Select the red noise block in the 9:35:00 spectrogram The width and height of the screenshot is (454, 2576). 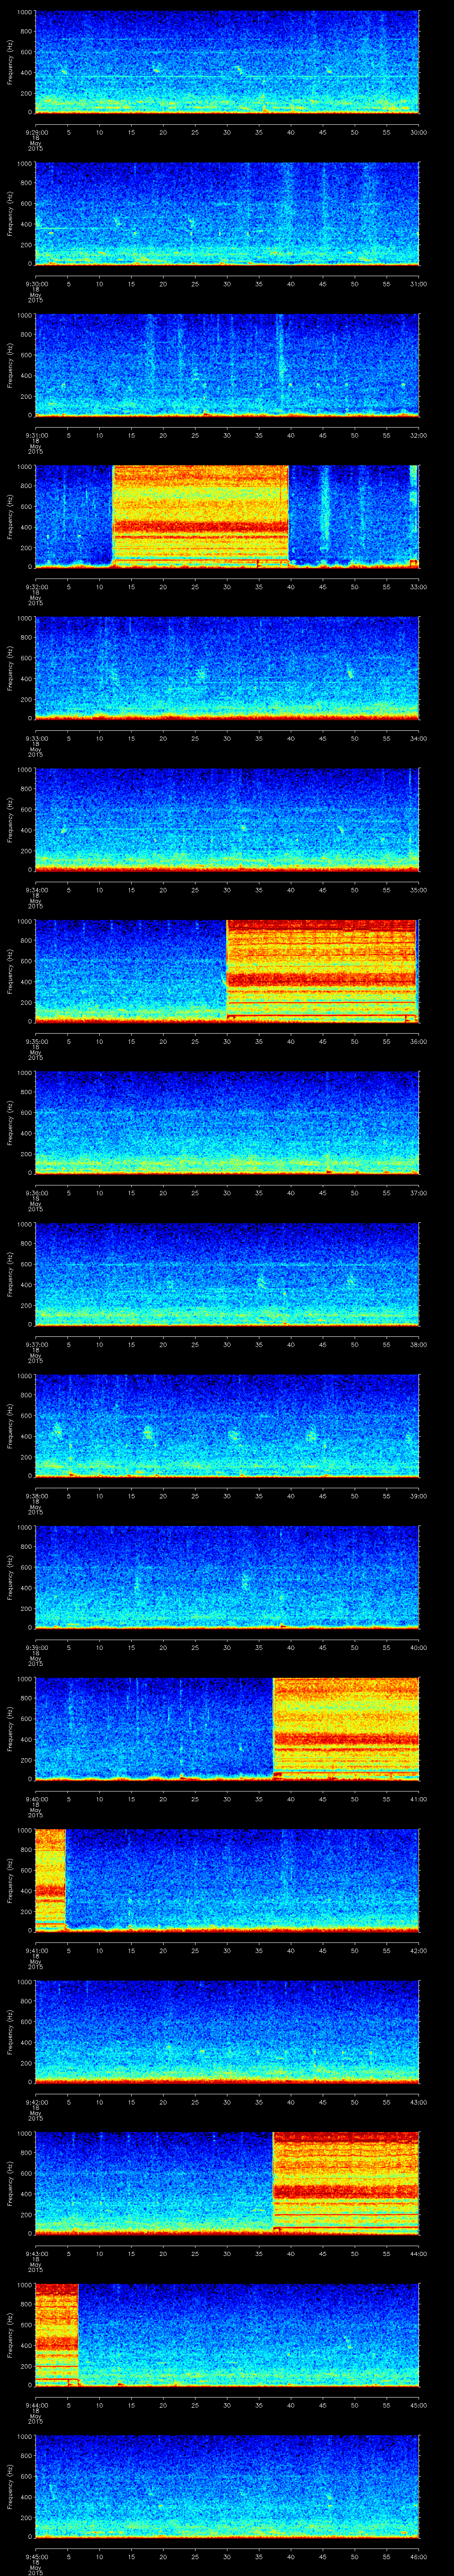tap(322, 971)
